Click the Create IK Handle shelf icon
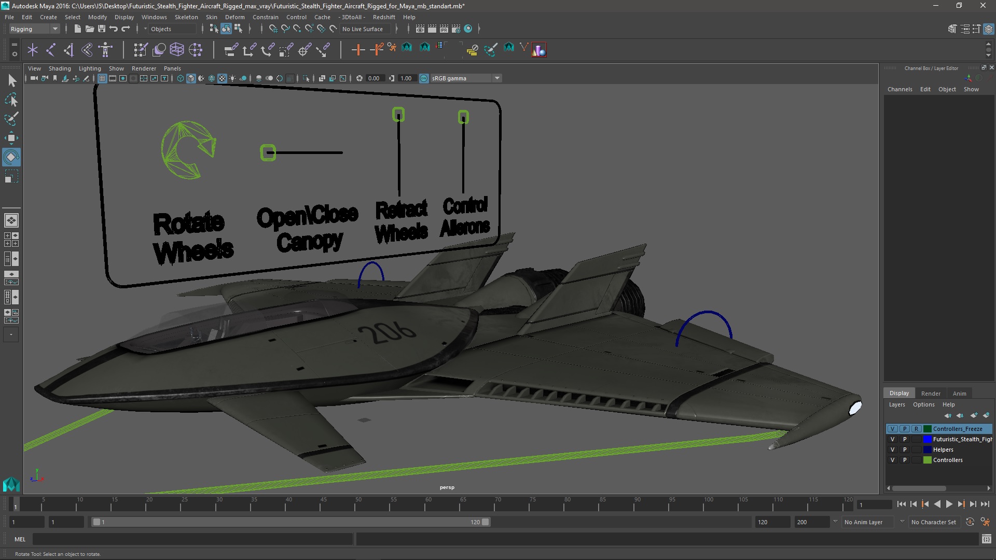The image size is (996, 560). pyautogui.click(x=69, y=50)
